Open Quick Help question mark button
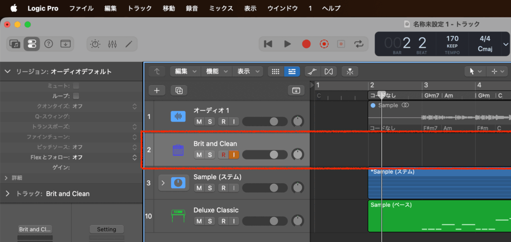511x242 pixels. (x=48, y=44)
